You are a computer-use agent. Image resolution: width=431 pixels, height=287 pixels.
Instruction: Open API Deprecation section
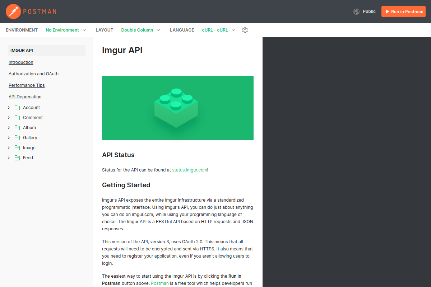pyautogui.click(x=25, y=97)
